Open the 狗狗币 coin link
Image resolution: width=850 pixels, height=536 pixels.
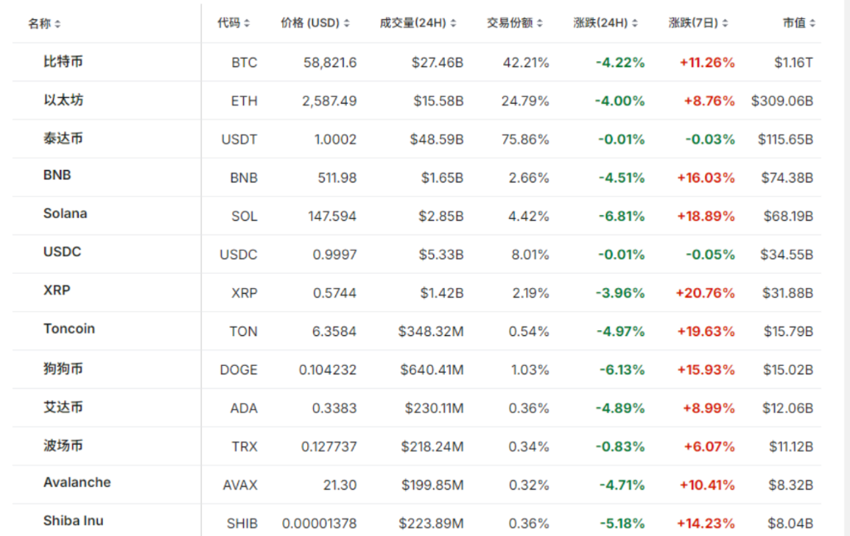pos(63,369)
